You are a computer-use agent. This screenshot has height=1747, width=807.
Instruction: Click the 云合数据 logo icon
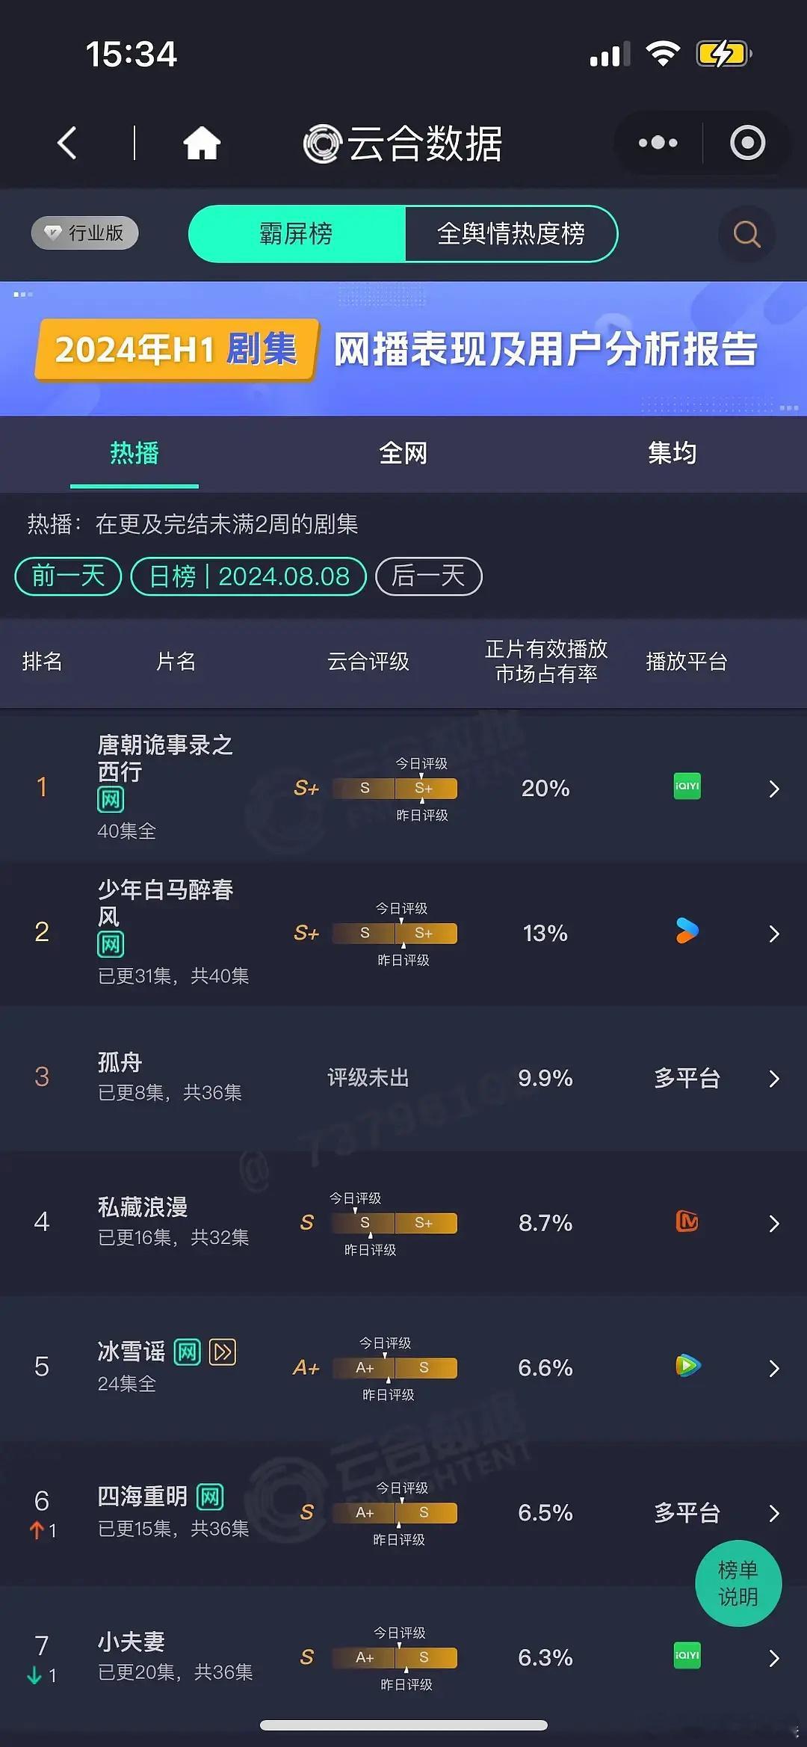point(321,144)
